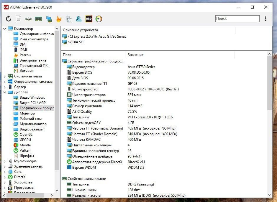The height and width of the screenshot is (202, 277).
Task: Expand the Сервер tree node
Action: [x=5, y=87]
